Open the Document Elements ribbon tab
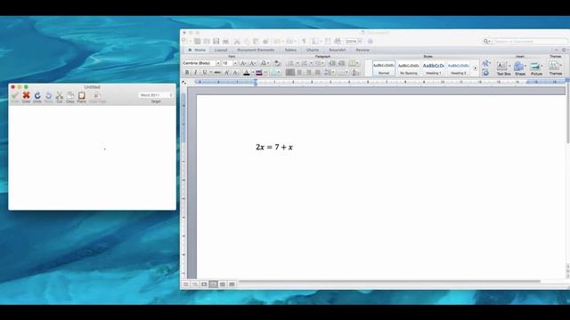This screenshot has width=570, height=320. 256,50
